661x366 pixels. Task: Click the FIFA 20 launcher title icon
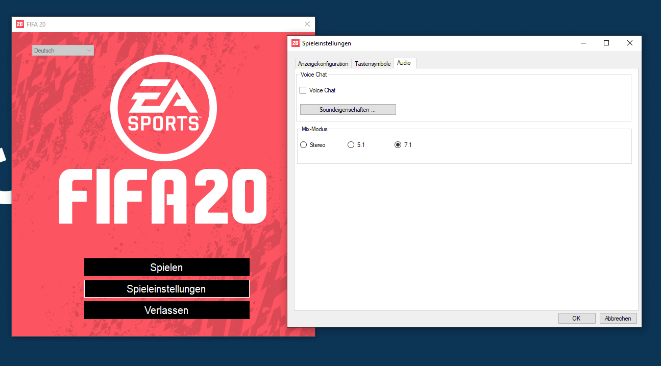[20, 24]
